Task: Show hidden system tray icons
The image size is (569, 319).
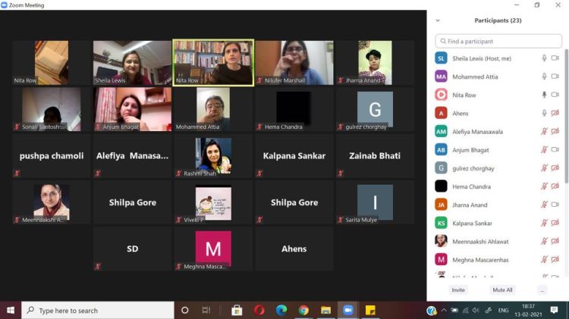Action: [444, 310]
